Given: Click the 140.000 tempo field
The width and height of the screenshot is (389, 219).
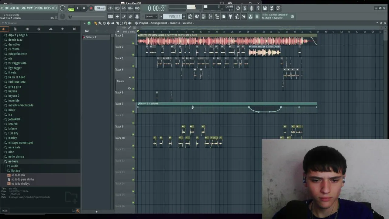Looking at the screenshot, I should coord(100,8).
